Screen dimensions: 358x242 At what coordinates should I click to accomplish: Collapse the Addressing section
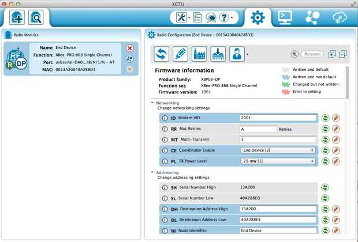(x=152, y=172)
